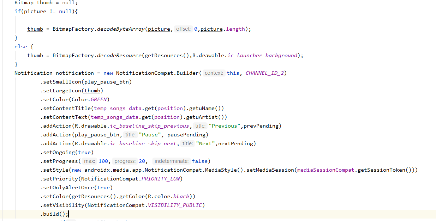Image resolution: width=436 pixels, height=221 pixels.
Task: Click the mediaSessionCompat variable
Action: click(x=326, y=170)
